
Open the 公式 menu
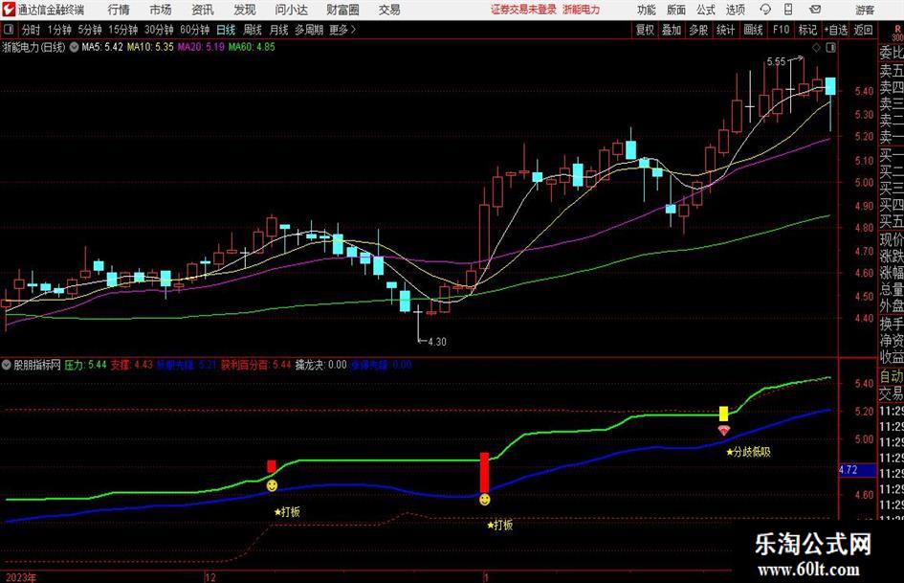coord(706,10)
